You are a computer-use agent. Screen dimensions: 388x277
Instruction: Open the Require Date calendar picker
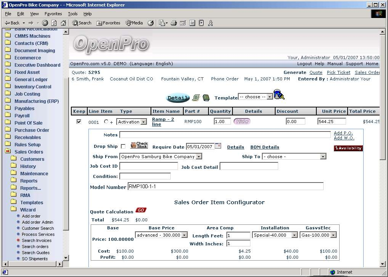coord(218,146)
